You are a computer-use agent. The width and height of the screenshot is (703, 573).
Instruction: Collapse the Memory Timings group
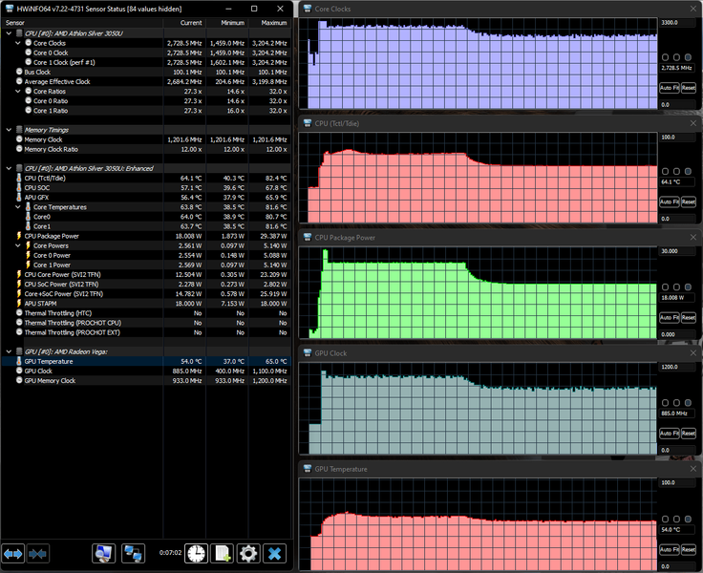pyautogui.click(x=9, y=130)
